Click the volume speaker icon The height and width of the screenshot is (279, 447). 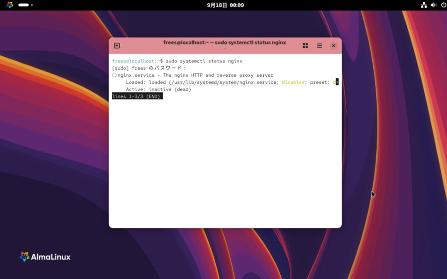pyautogui.click(x=433, y=5)
